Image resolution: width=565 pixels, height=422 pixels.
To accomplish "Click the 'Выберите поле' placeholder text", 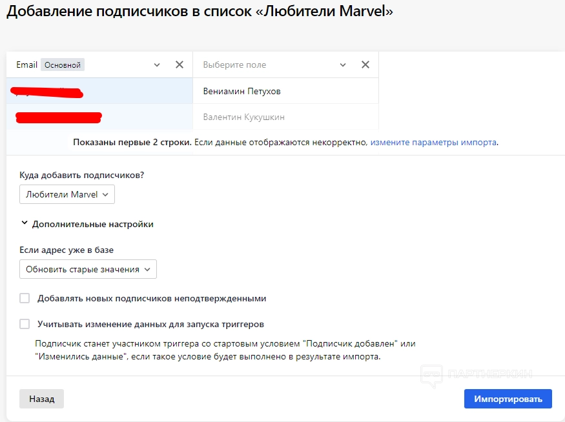I will click(234, 65).
